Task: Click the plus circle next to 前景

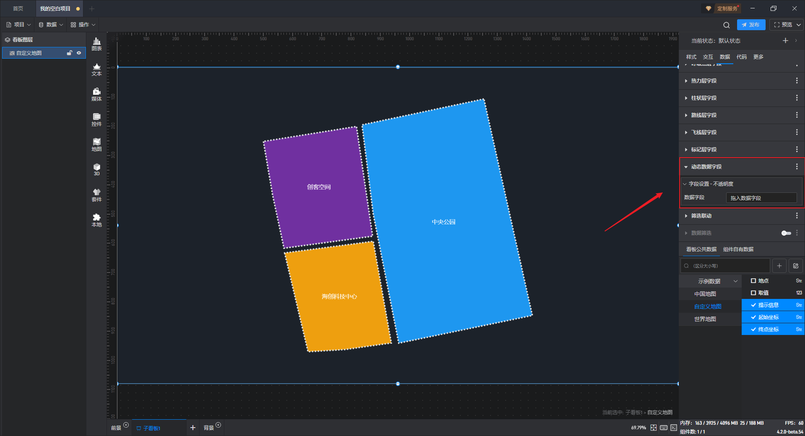Action: click(126, 425)
